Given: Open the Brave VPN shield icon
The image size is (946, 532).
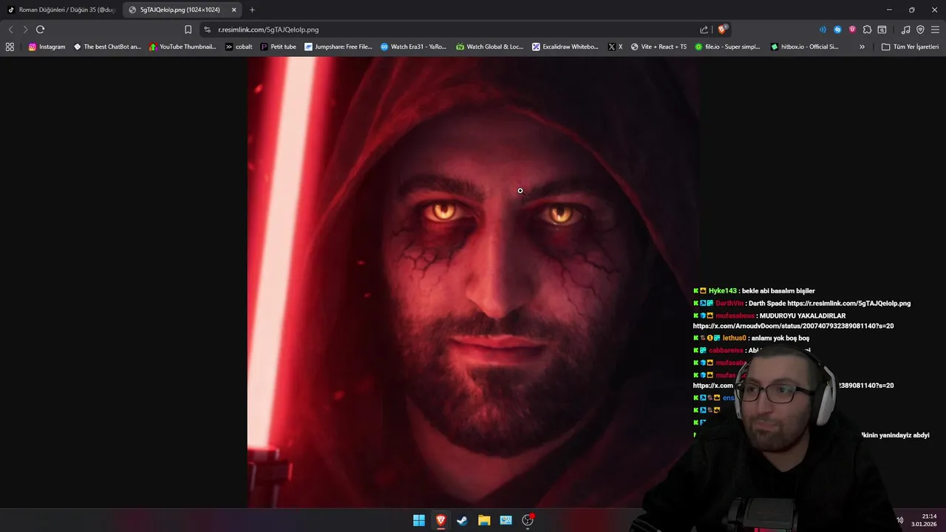Looking at the screenshot, I should coord(920,30).
